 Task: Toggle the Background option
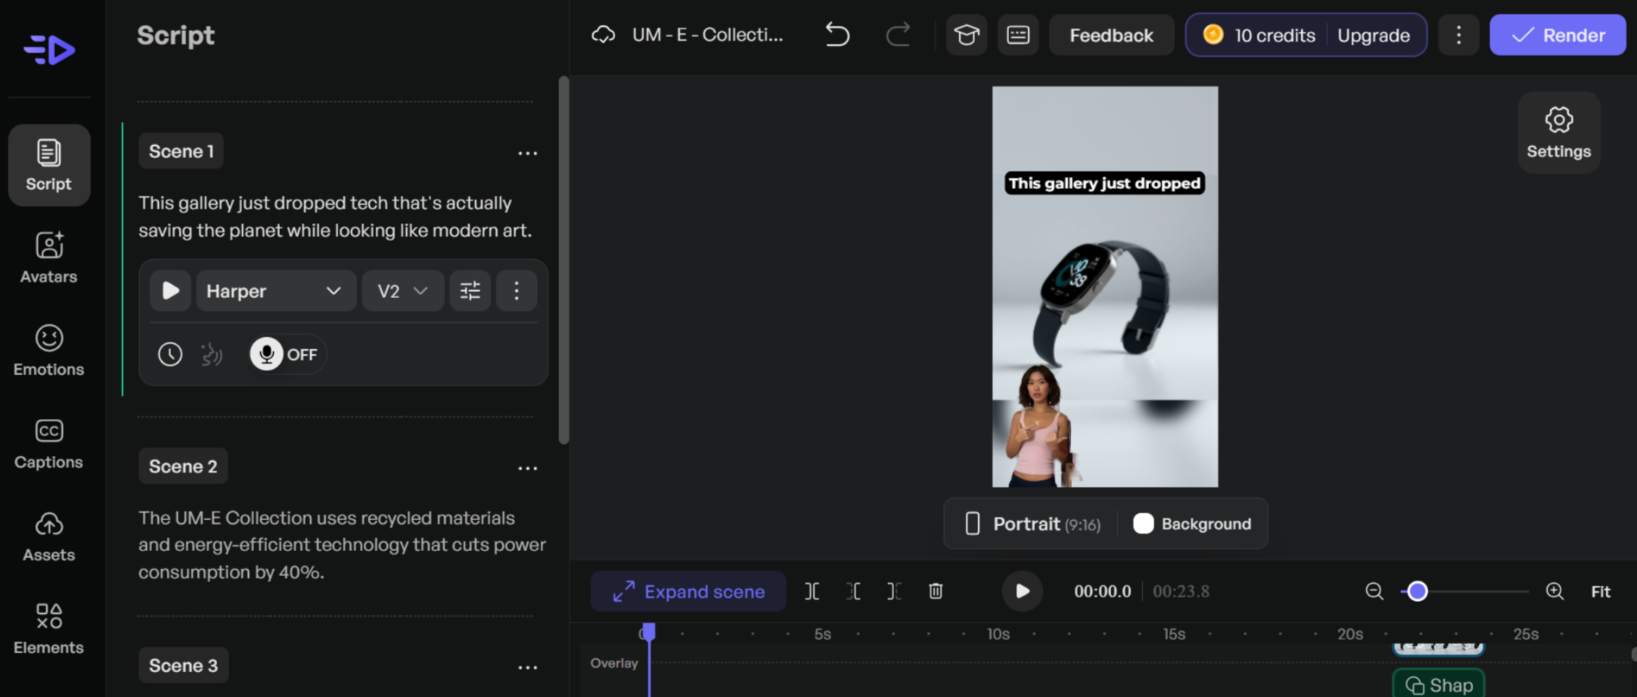coord(1192,523)
